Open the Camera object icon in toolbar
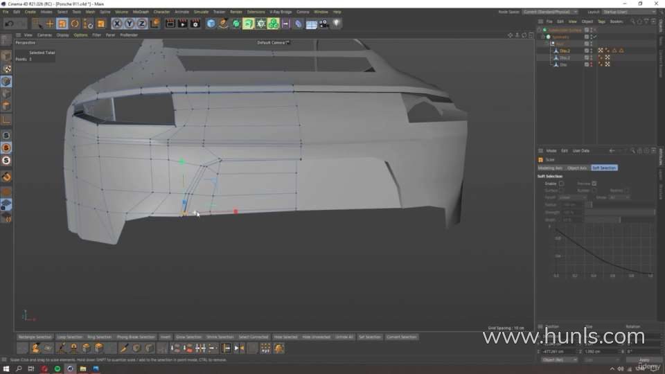Screen dimensions: 665x374 [323, 24]
